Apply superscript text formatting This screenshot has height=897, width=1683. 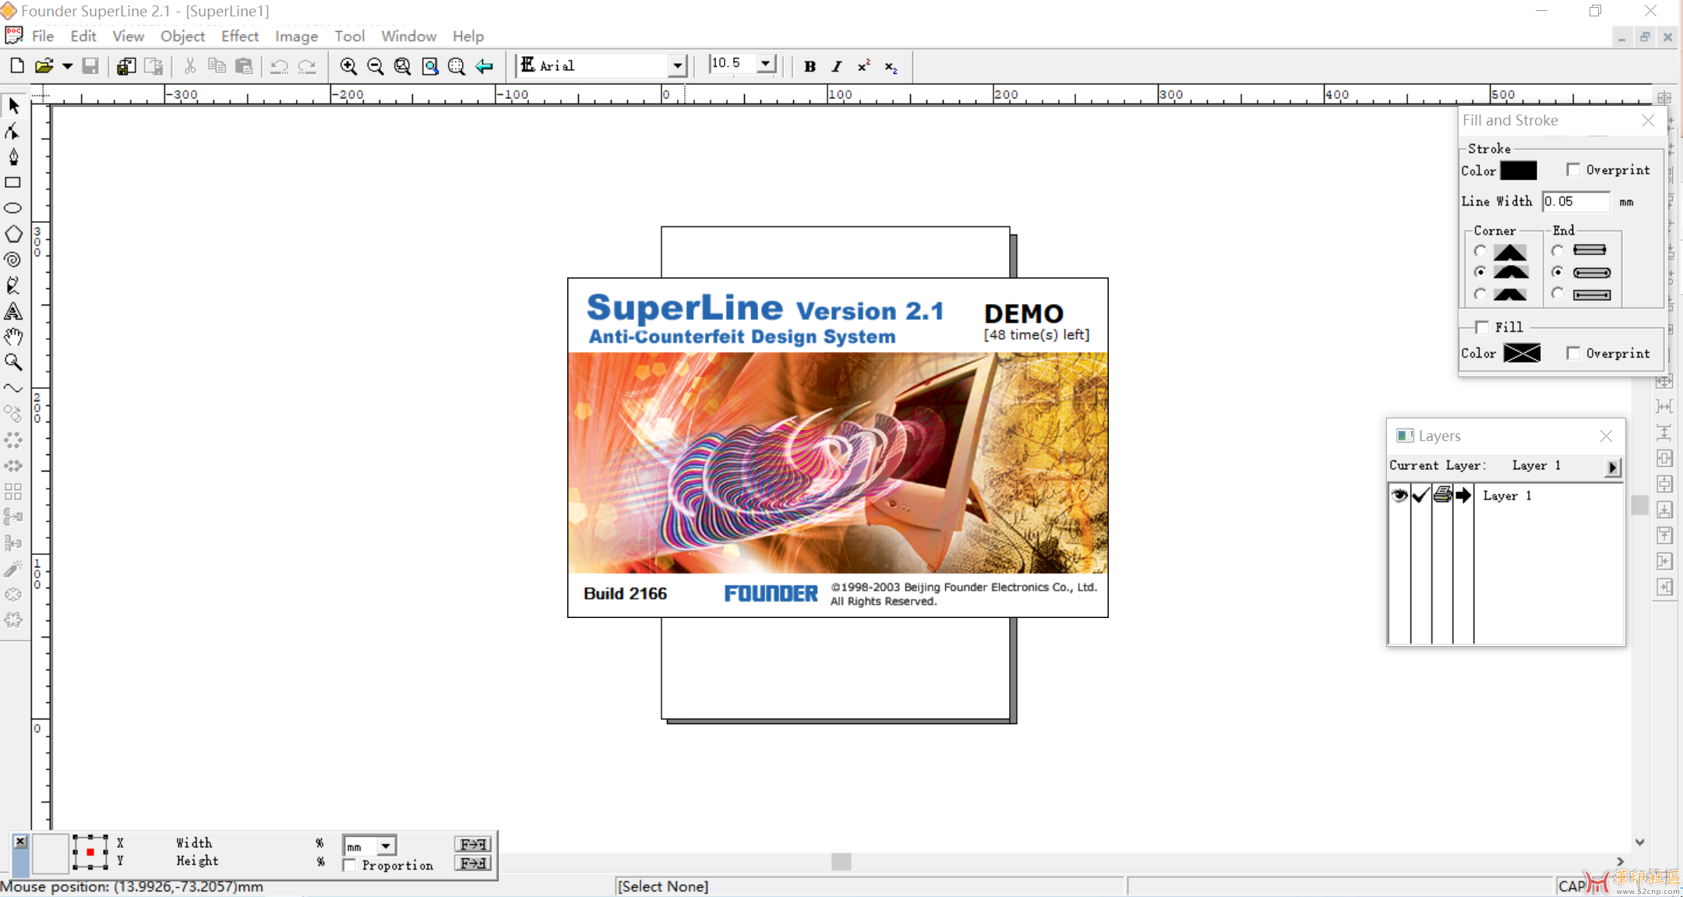click(863, 66)
